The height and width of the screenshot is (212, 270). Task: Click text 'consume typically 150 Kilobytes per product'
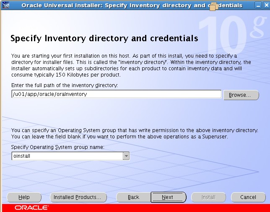coord(66,75)
